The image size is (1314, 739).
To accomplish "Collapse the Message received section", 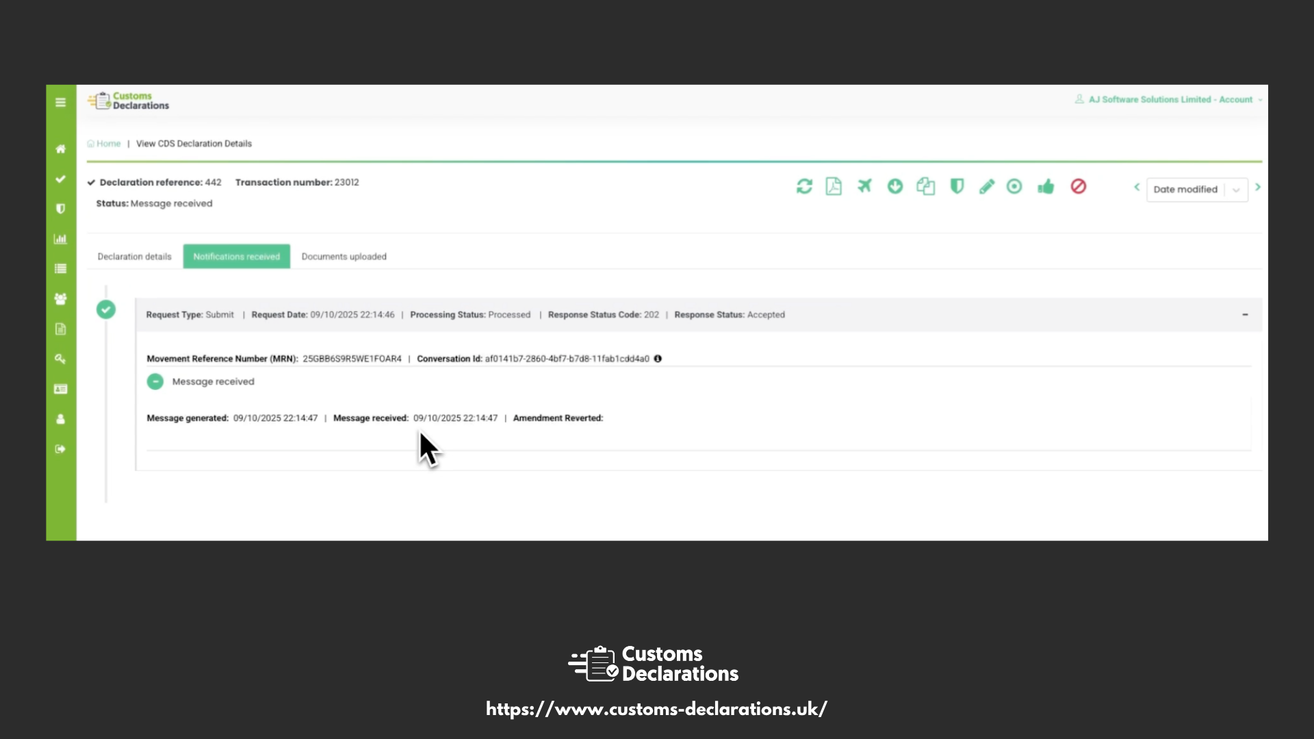I will coord(155,381).
